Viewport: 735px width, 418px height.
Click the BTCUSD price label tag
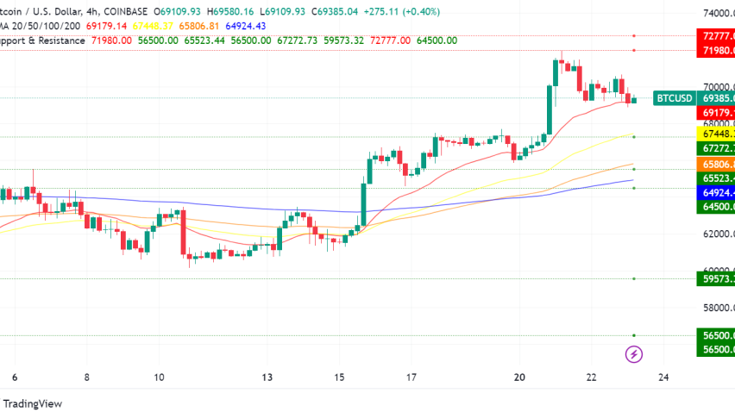click(675, 98)
